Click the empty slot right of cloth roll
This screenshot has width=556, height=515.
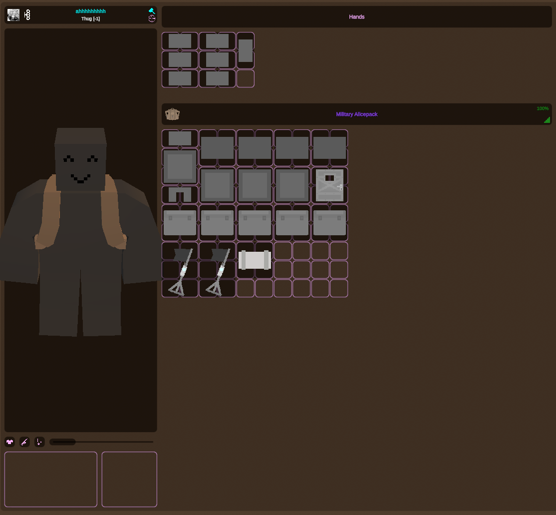click(x=282, y=251)
